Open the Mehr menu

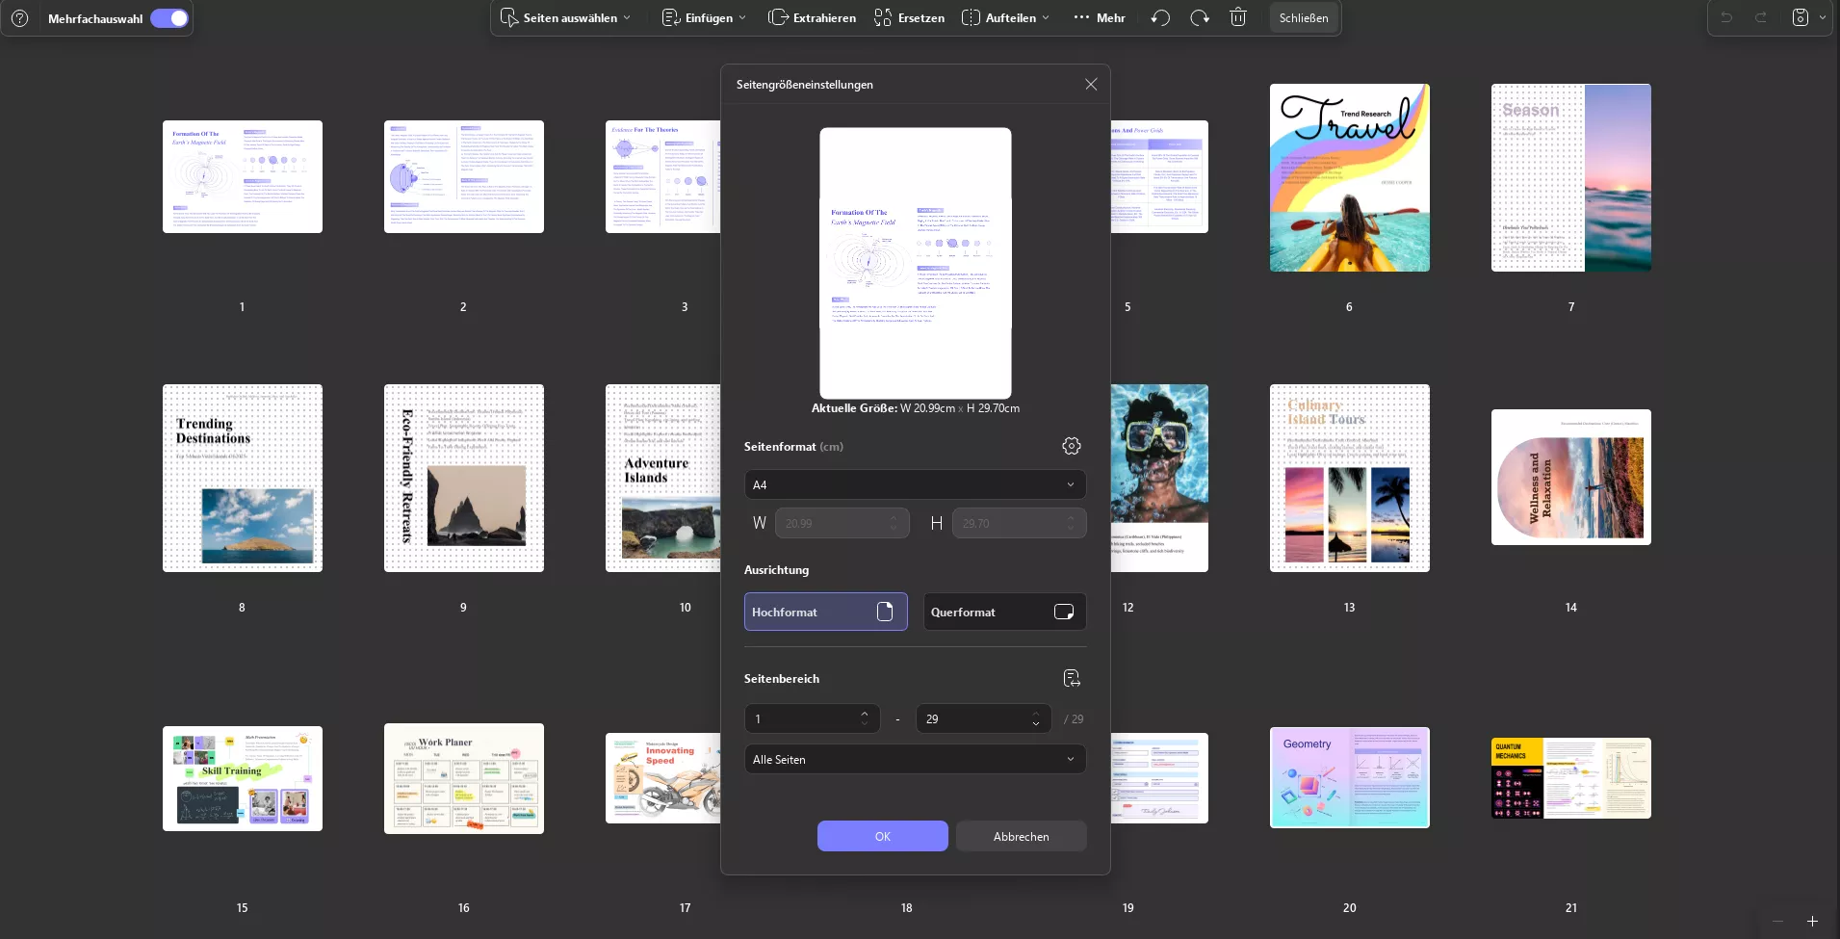[x=1099, y=17]
